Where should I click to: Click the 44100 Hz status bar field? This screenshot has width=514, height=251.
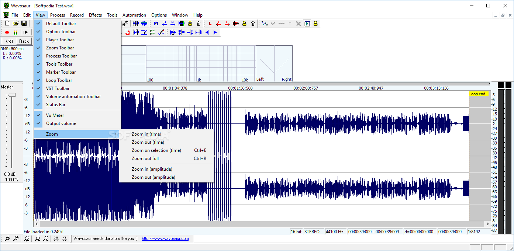(335, 232)
